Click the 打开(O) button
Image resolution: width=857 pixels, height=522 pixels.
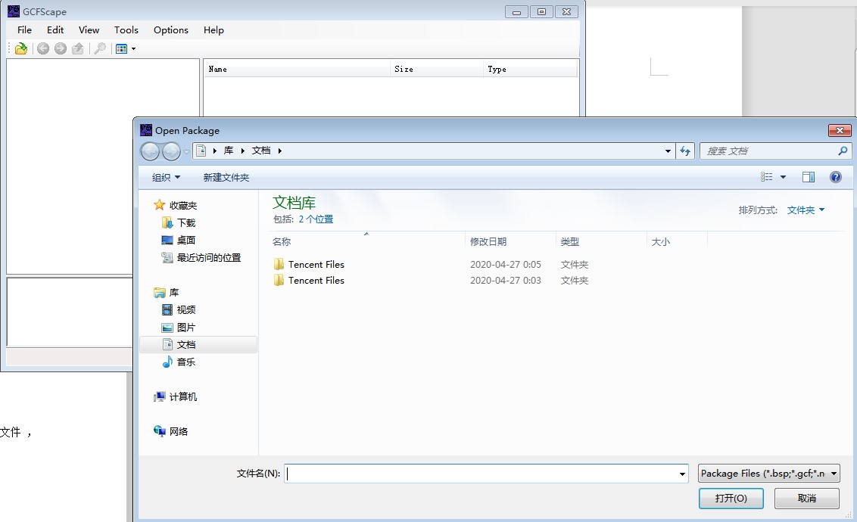(x=731, y=499)
